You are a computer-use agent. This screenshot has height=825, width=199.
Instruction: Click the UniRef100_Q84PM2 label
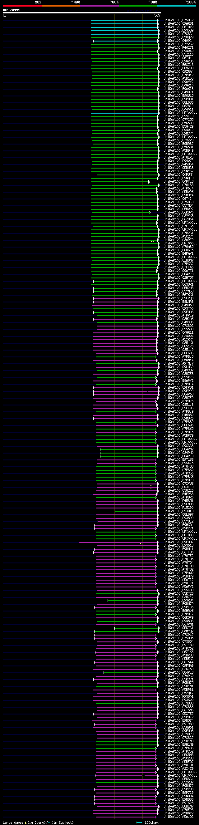tap(178, 449)
